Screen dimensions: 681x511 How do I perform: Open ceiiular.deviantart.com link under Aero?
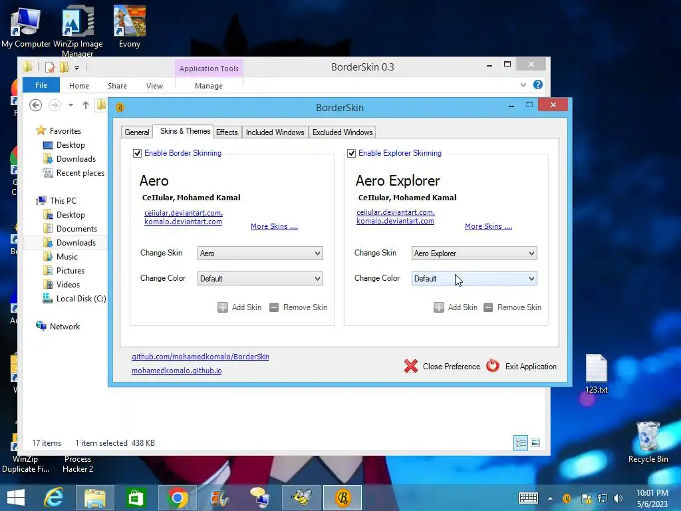coord(184,213)
